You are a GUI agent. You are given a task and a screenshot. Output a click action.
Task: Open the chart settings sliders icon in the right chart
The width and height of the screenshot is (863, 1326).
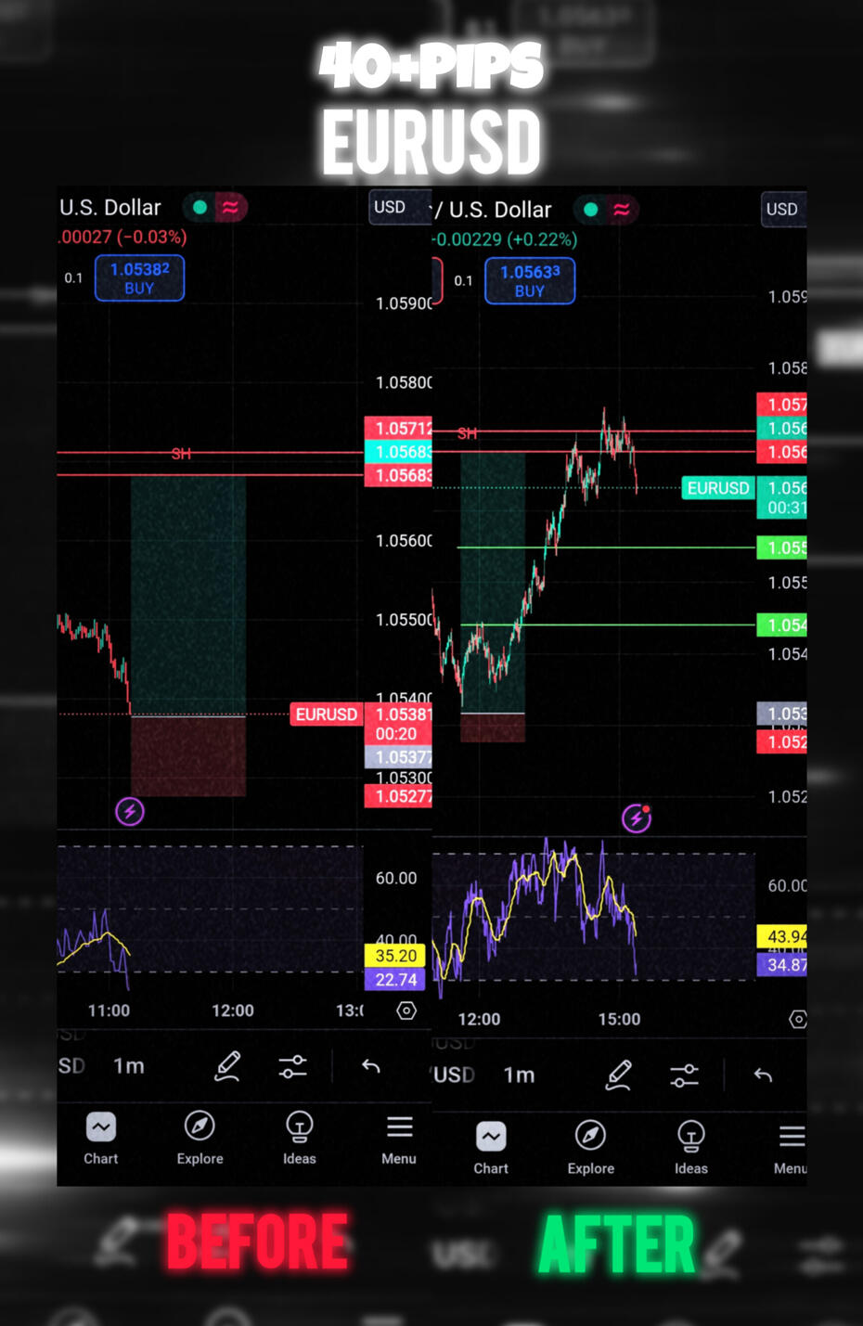[x=684, y=1075]
